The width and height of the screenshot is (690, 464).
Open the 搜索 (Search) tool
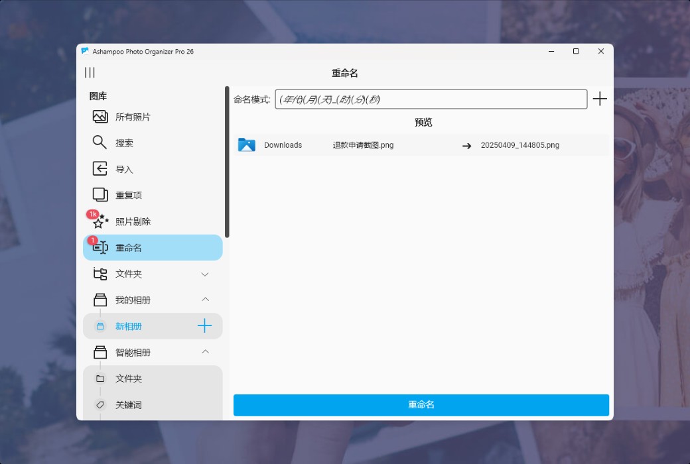[123, 143]
